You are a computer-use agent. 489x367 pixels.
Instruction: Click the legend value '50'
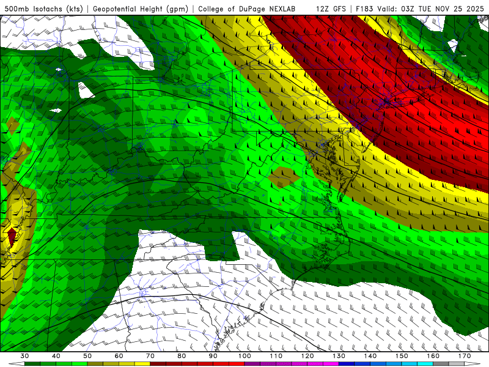pyautogui.click(x=87, y=356)
